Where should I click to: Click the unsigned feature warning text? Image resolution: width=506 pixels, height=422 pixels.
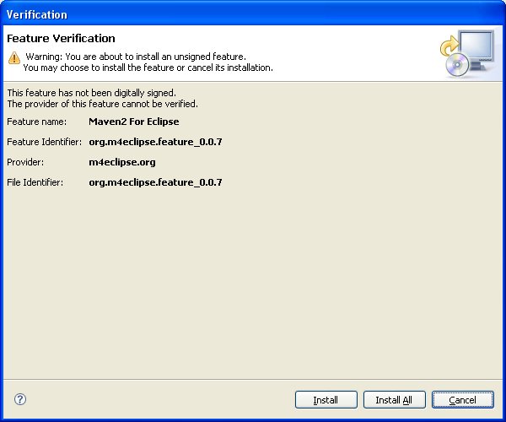pos(135,57)
